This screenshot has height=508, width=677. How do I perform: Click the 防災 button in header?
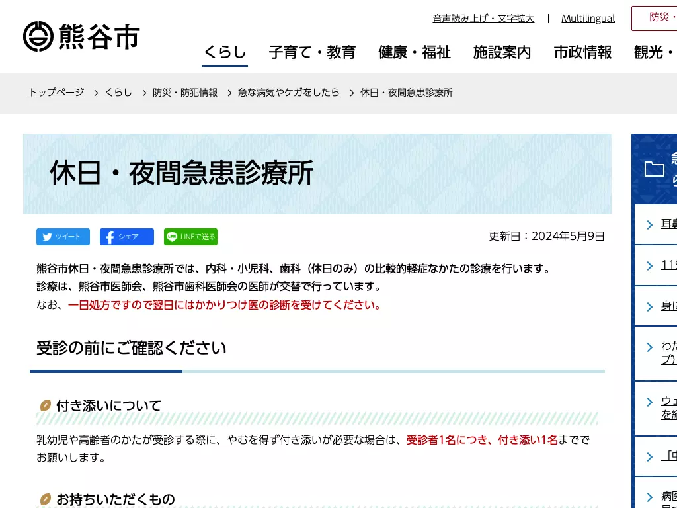pos(655,18)
